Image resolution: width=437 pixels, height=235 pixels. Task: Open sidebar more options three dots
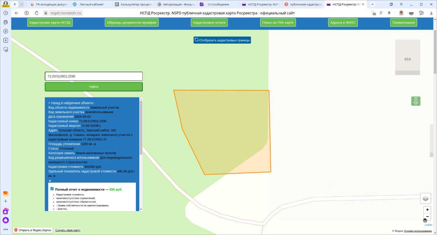point(5,230)
